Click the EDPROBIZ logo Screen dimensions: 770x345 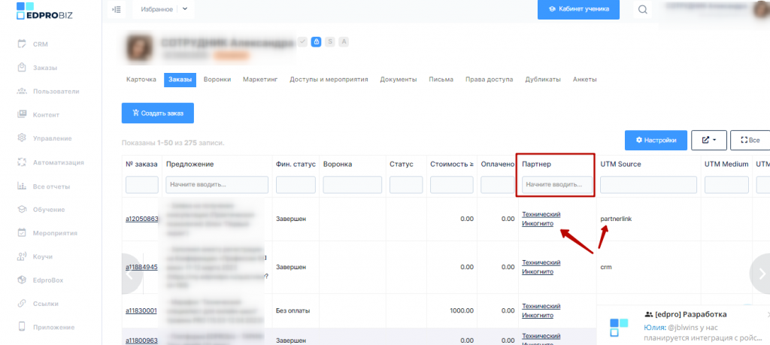pos(44,11)
